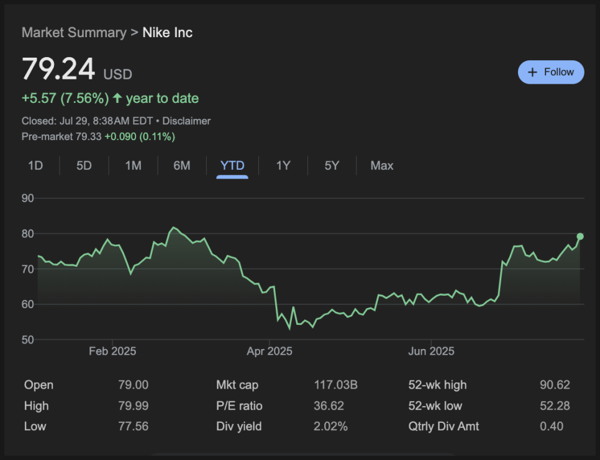The width and height of the screenshot is (600, 460).
Task: Click the current price dot on chart
Action: [x=580, y=236]
